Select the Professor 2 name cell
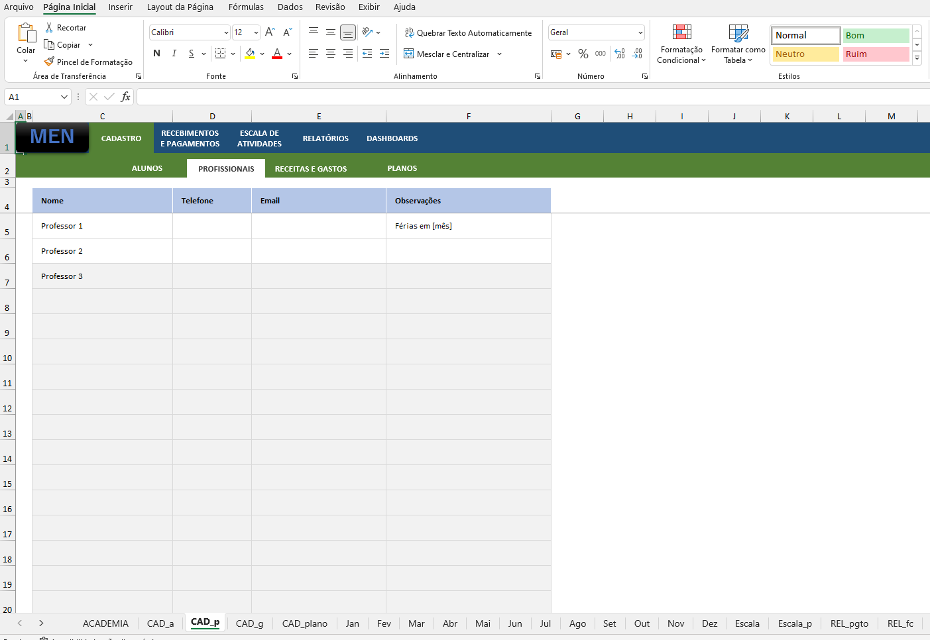 (102, 251)
